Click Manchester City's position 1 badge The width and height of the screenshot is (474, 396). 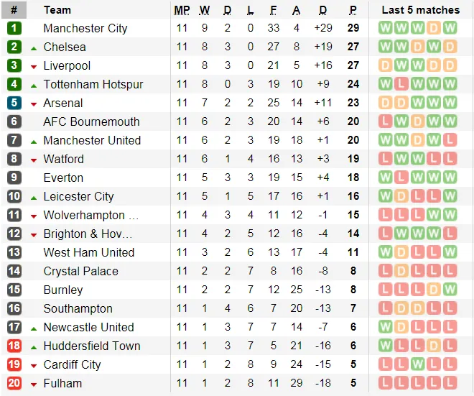pyautogui.click(x=14, y=28)
